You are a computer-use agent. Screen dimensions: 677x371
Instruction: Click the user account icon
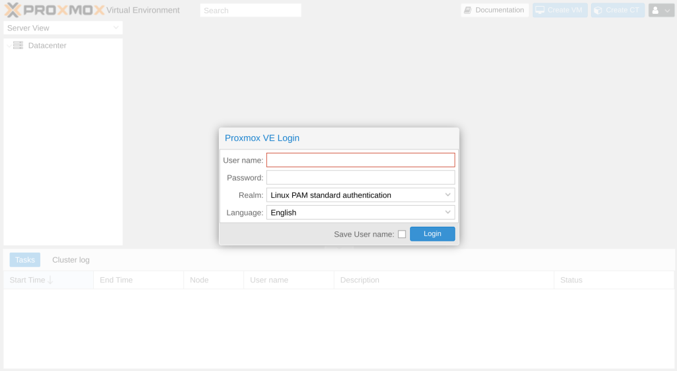pos(656,11)
